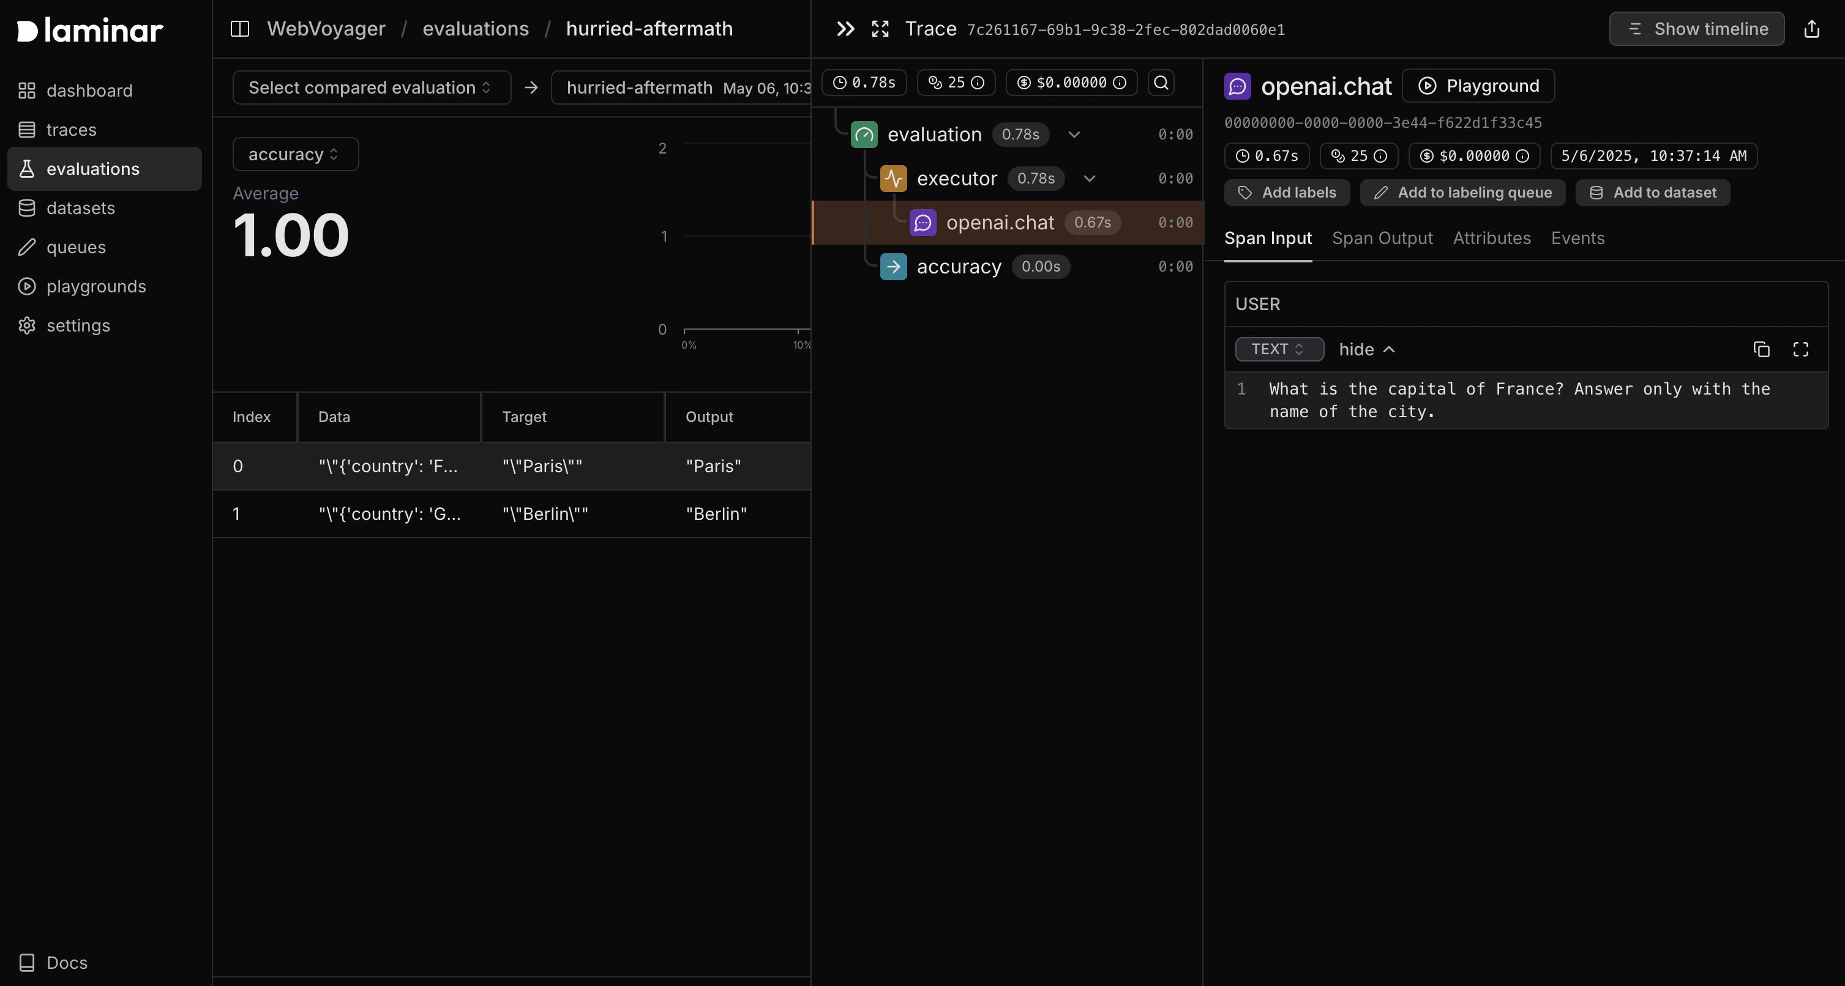Switch to the Span Output tab
The height and width of the screenshot is (986, 1845).
pos(1382,239)
